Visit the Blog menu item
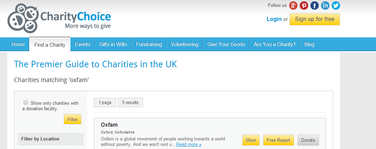This screenshot has width=376, height=149. click(309, 44)
